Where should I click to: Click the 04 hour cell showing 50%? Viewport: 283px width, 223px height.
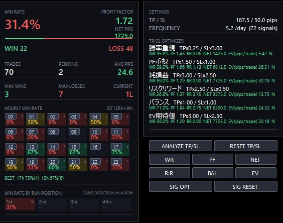coord(99,119)
